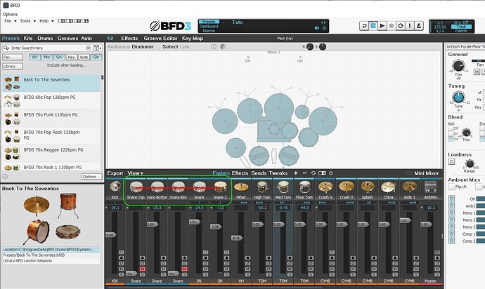Open the Key Map tab
Image resolution: width=485 pixels, height=289 pixels.
pos(193,39)
